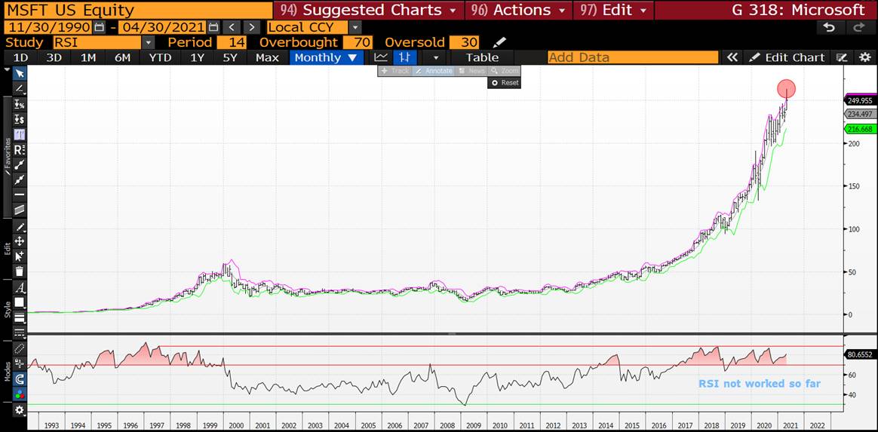The image size is (878, 432).
Task: Select the trend line drawing tool
Action: 20,89
